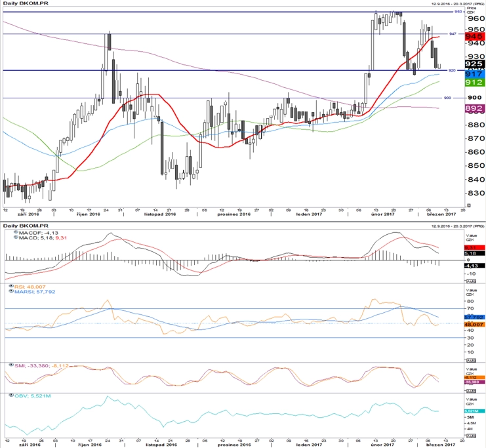Image resolution: width=486 pixels, height=448 pixels.
Task: Click the 963 resistance line label
Action: click(458, 11)
